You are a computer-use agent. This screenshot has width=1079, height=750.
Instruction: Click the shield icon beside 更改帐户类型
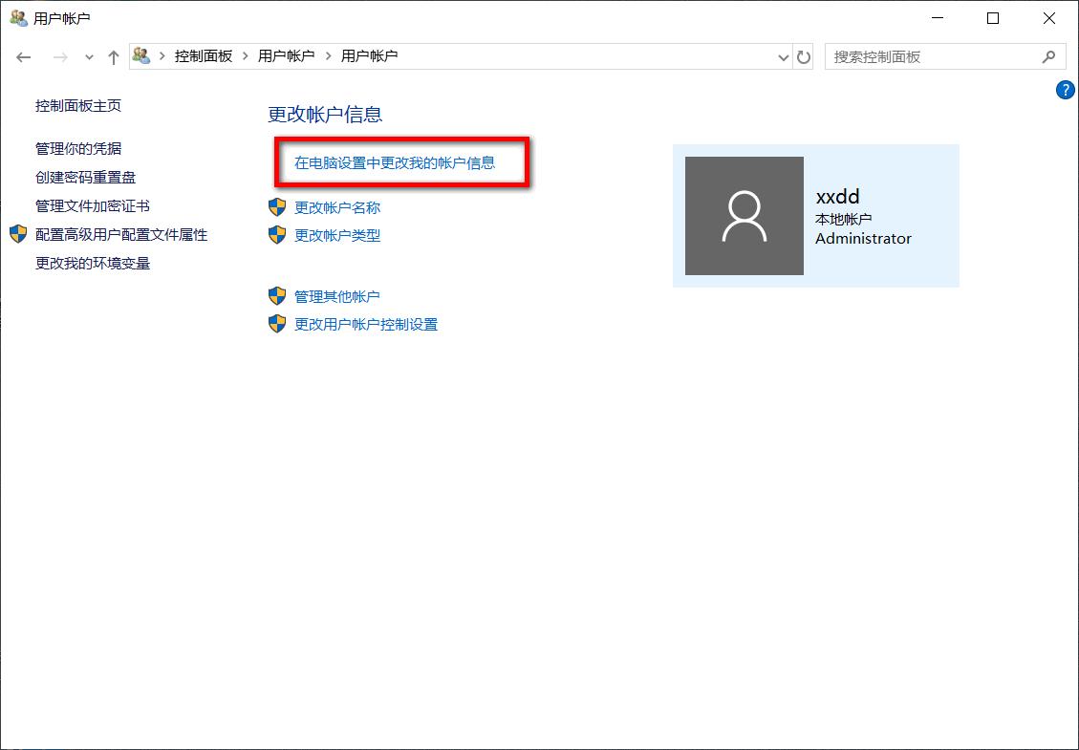click(x=277, y=235)
